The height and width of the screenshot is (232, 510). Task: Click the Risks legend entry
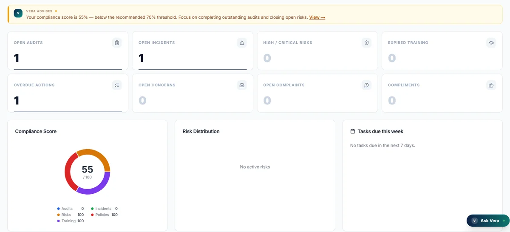point(71,215)
